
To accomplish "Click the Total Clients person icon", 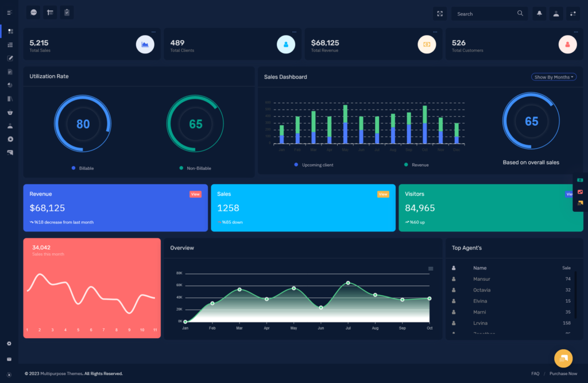I will tap(286, 44).
